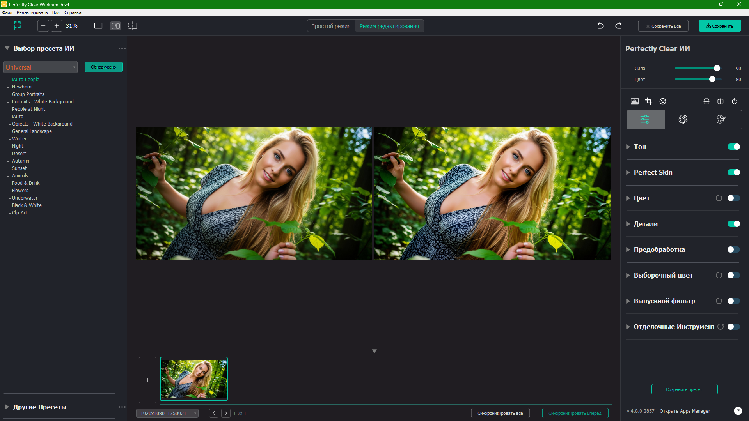Open the Universal preset dropdown

pos(40,67)
